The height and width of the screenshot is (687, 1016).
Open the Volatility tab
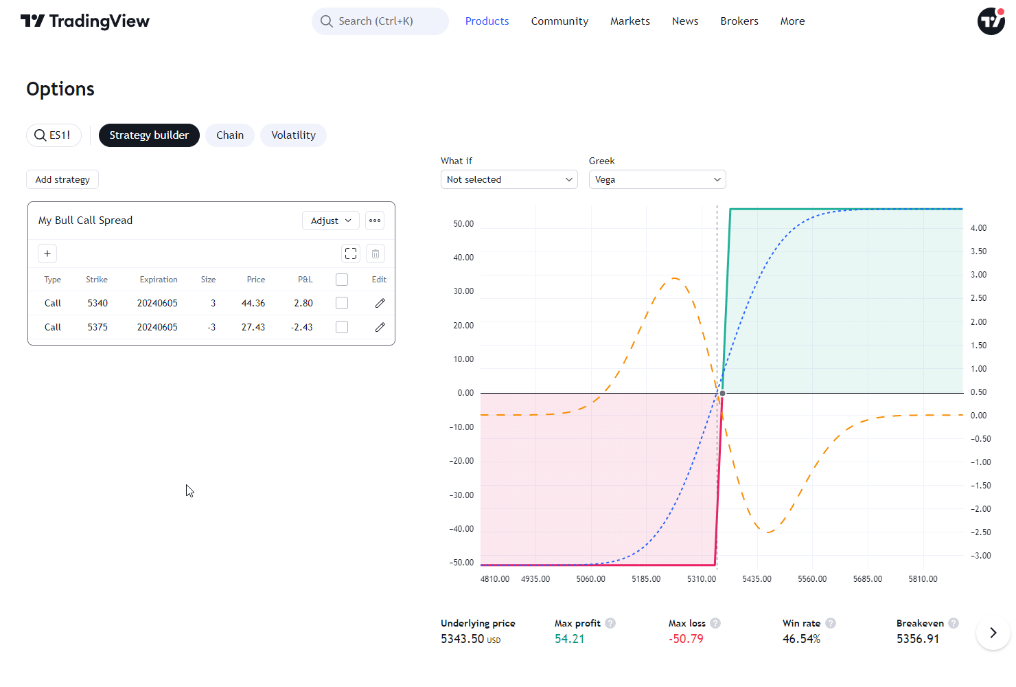[x=293, y=135]
